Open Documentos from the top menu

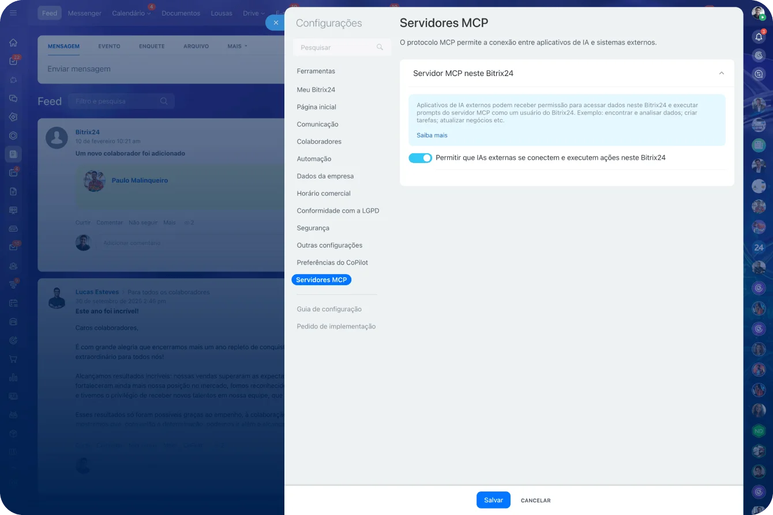pyautogui.click(x=181, y=13)
